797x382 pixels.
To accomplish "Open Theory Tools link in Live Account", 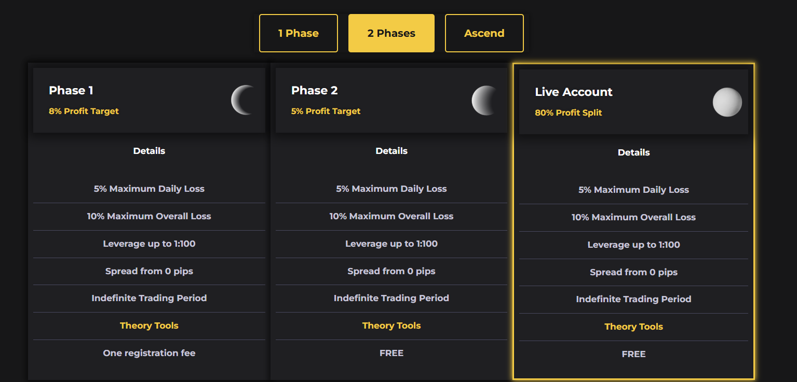I will tap(633, 327).
